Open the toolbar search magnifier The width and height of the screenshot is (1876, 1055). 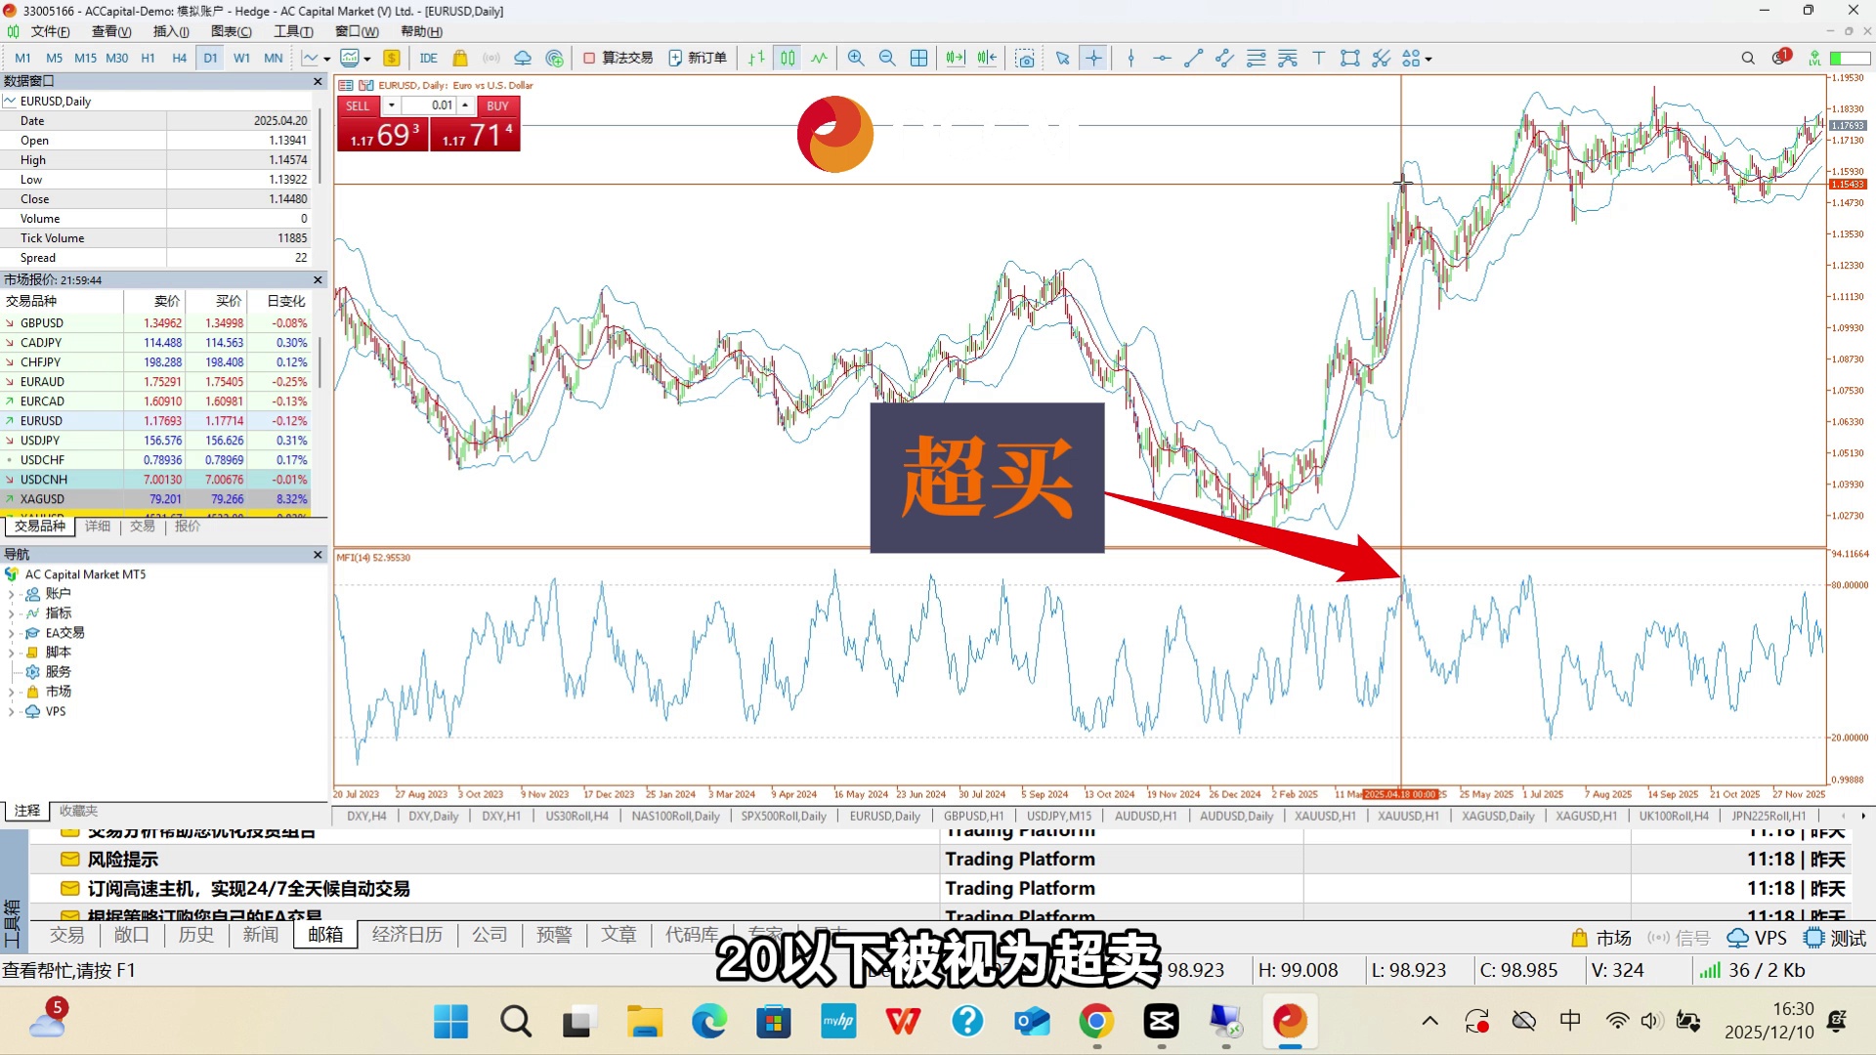coord(1748,59)
